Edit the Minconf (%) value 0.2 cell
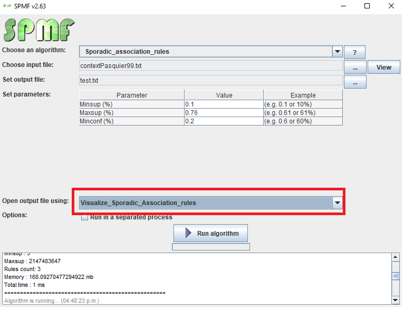This screenshot has height=309, width=404. [224, 121]
